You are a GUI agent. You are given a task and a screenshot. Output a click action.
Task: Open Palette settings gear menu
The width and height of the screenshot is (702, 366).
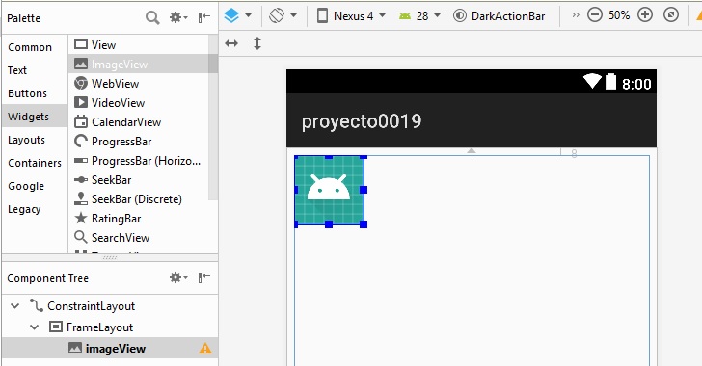pos(177,17)
